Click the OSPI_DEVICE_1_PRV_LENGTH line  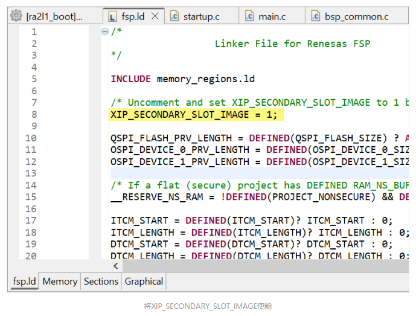pyautogui.click(x=260, y=162)
